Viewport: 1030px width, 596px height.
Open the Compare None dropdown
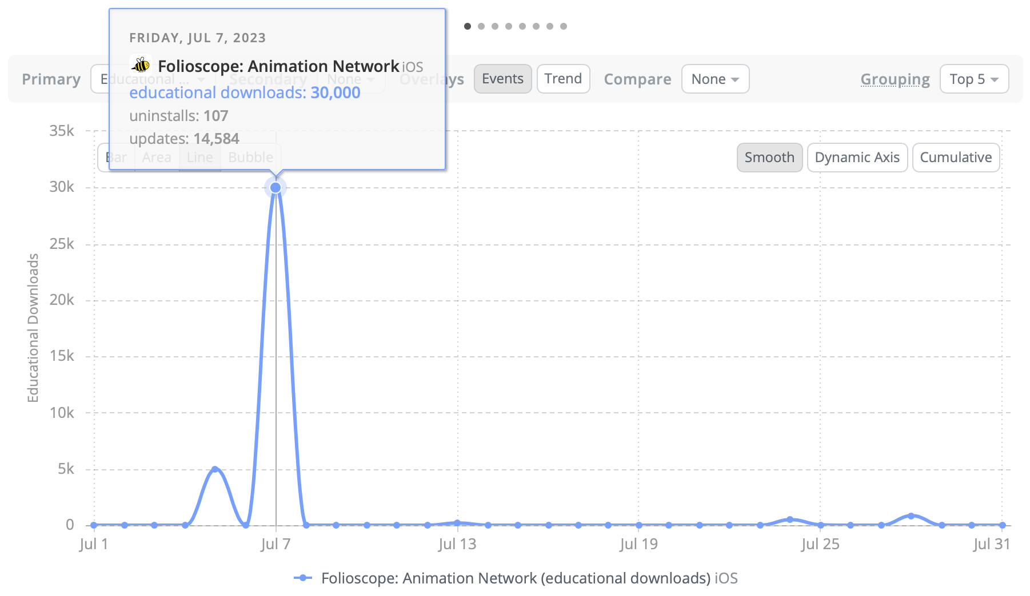coord(715,79)
